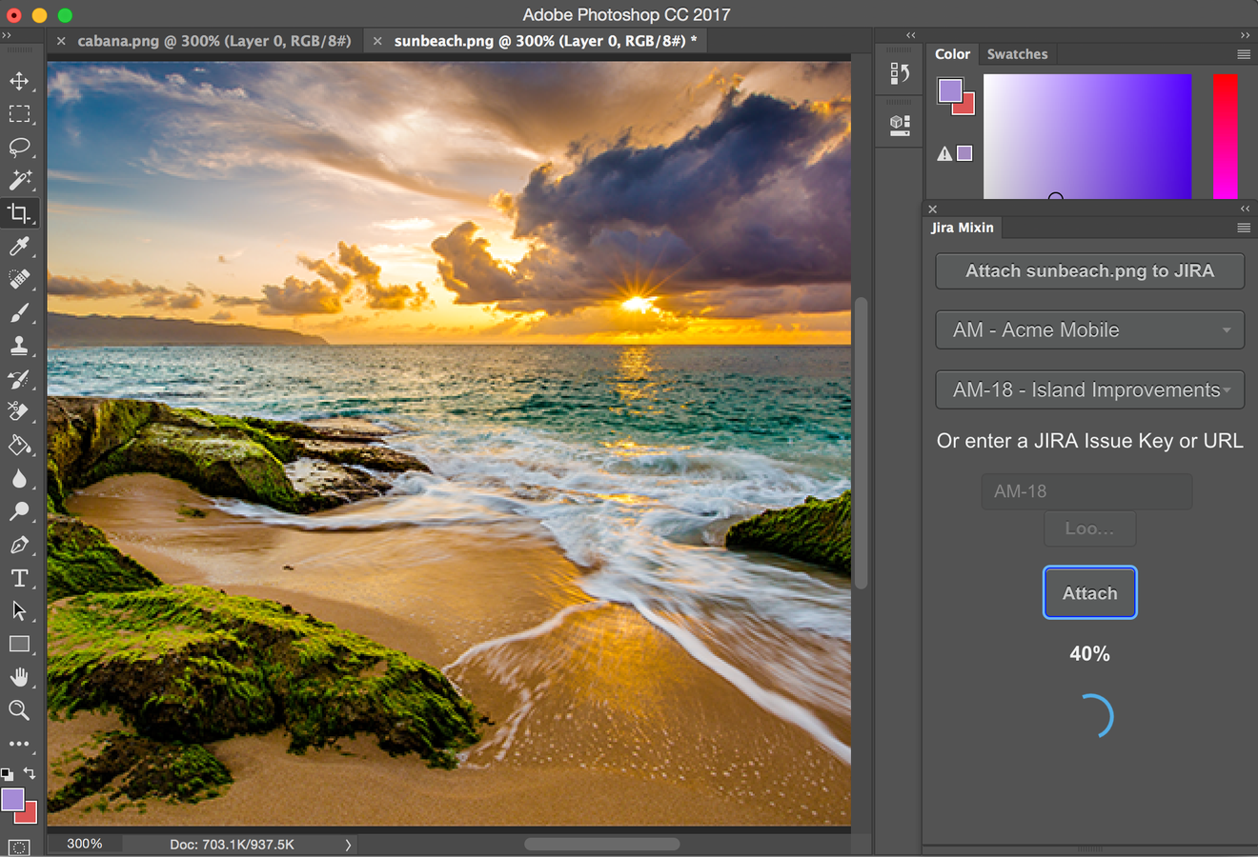
Task: Click the Color panel foreground swatch
Action: click(950, 90)
